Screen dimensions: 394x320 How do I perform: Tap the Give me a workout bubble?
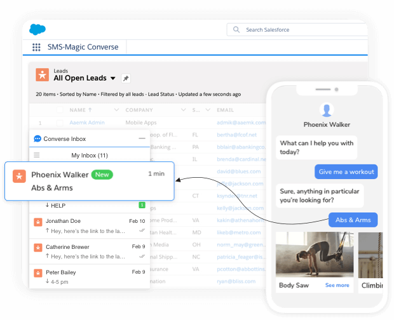pos(346,171)
